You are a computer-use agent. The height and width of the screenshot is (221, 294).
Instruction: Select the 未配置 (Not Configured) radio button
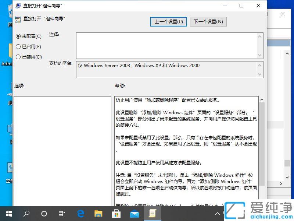[x=18, y=36]
